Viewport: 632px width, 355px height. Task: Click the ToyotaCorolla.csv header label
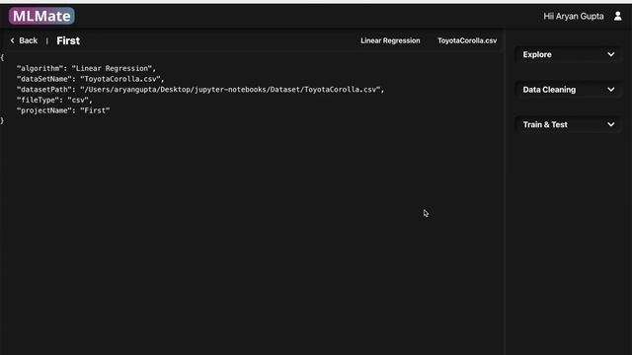467,40
